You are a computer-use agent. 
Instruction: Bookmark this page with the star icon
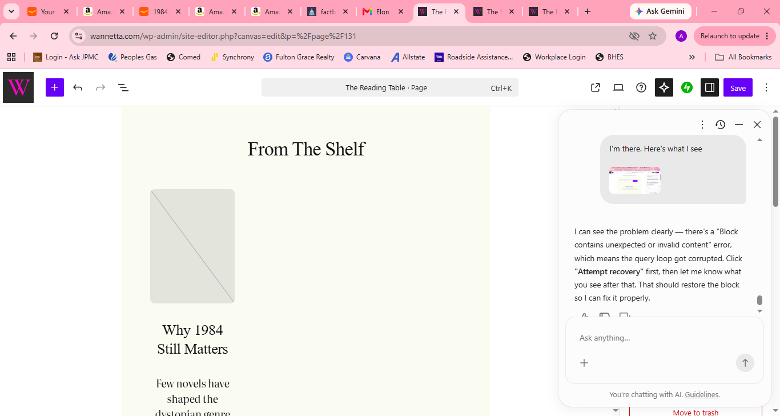pos(653,36)
